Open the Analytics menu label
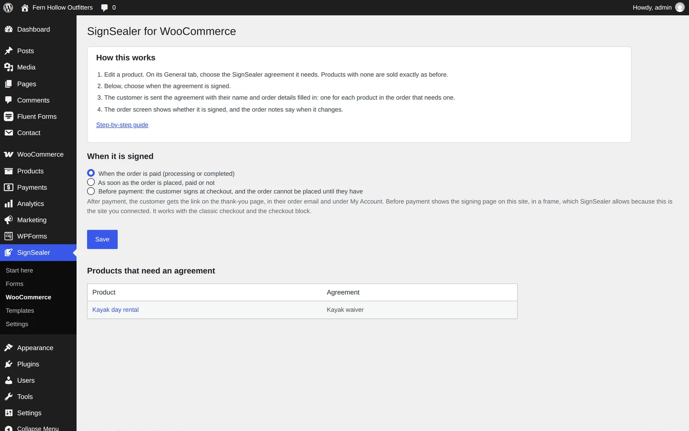689x431 pixels. pos(31,204)
